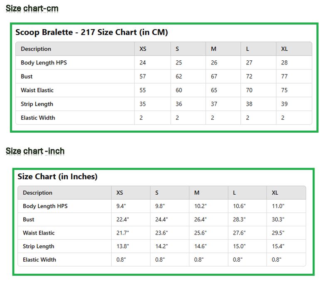Click the "Size chart-cm" heading

[x=32, y=8]
